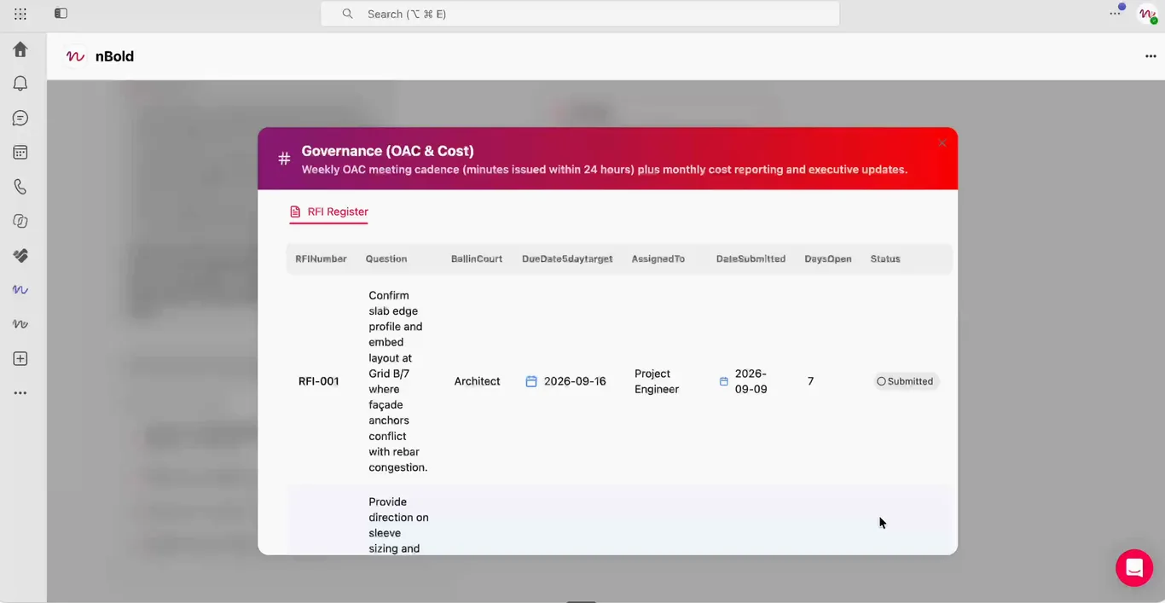Sort by DueDate5daytarget column header
Viewport: 1165px width, 603px height.
coord(567,258)
